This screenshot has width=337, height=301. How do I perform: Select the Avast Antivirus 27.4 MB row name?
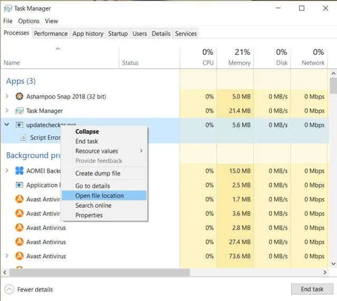[x=46, y=242]
